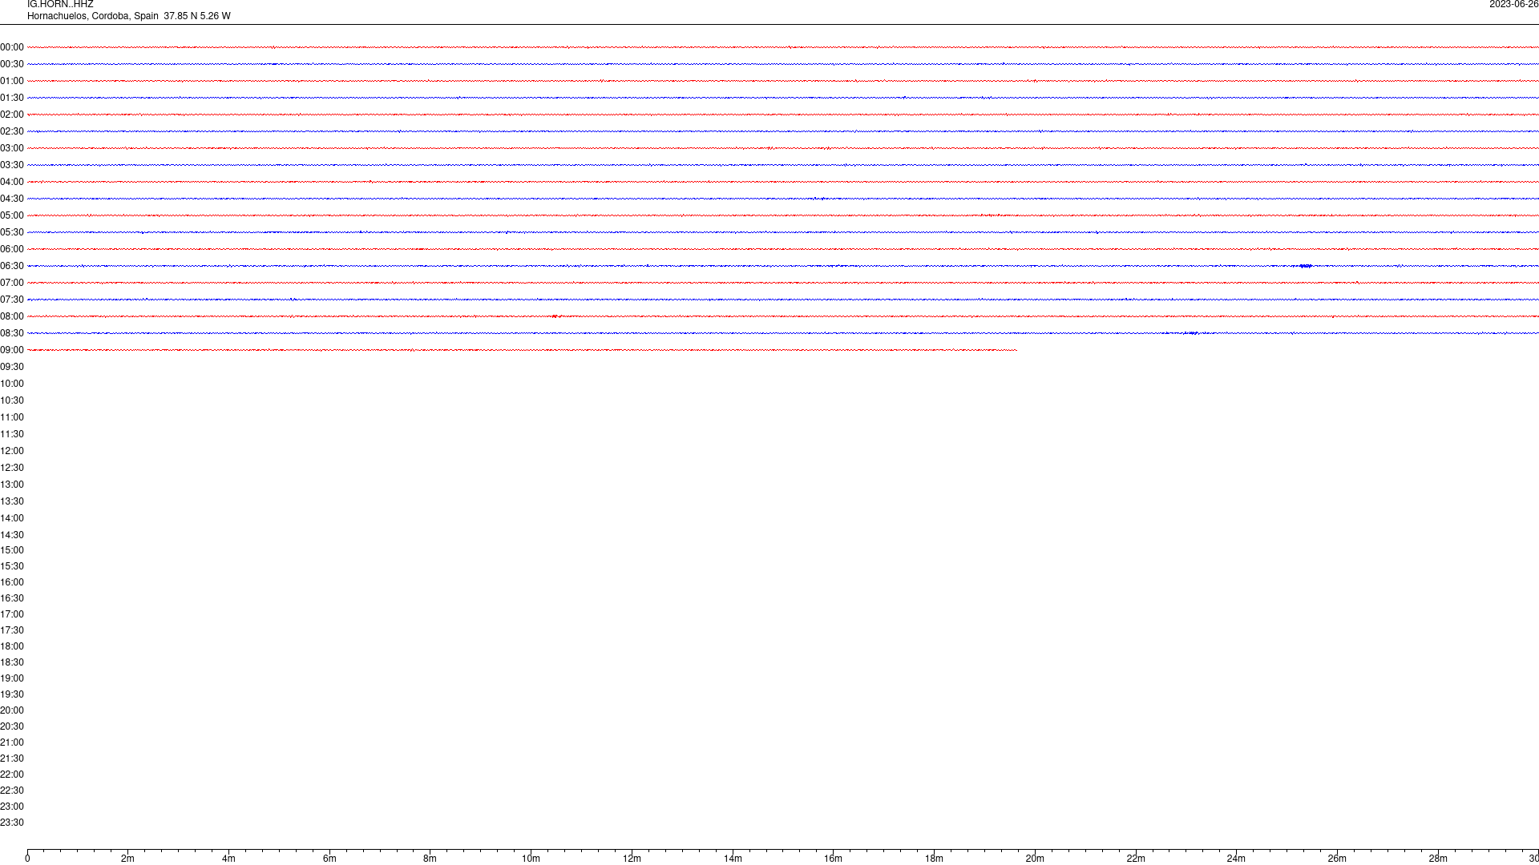Select the 04:00 time row label
The image size is (1539, 865).
coord(12,182)
